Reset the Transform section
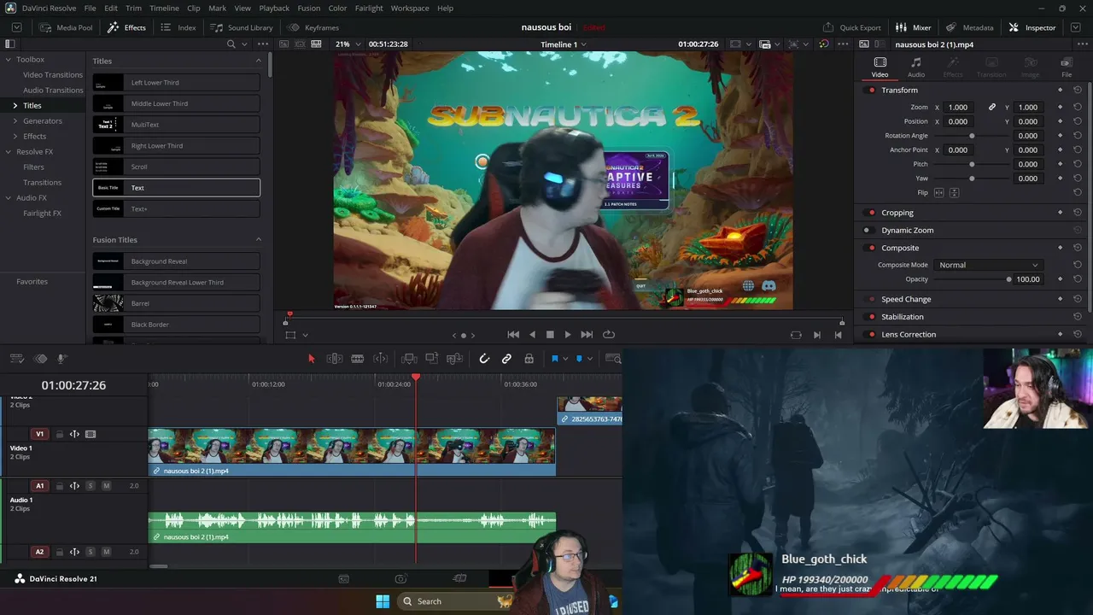 [1078, 90]
